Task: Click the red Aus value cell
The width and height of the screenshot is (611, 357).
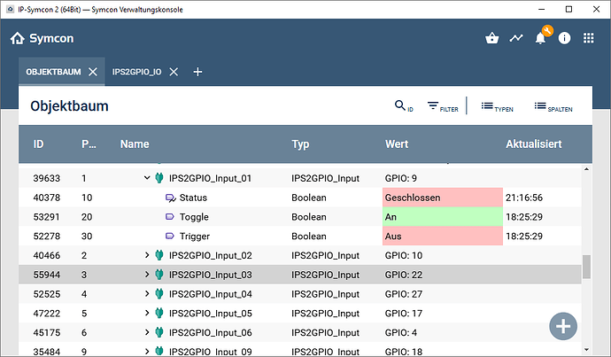Action: click(443, 236)
